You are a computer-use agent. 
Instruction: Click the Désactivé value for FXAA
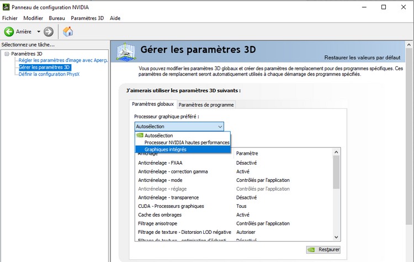click(x=246, y=163)
